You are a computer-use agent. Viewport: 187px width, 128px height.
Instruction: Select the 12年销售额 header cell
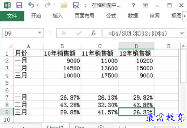click(x=136, y=53)
